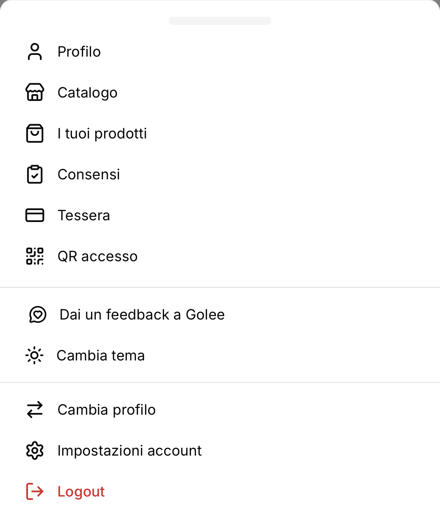Click the heart speech bubble feedback icon

pyautogui.click(x=38, y=314)
